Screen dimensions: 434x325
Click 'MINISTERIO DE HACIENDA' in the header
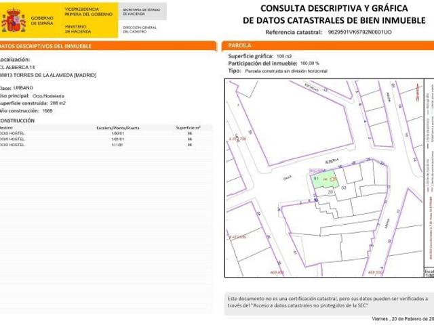click(x=78, y=29)
